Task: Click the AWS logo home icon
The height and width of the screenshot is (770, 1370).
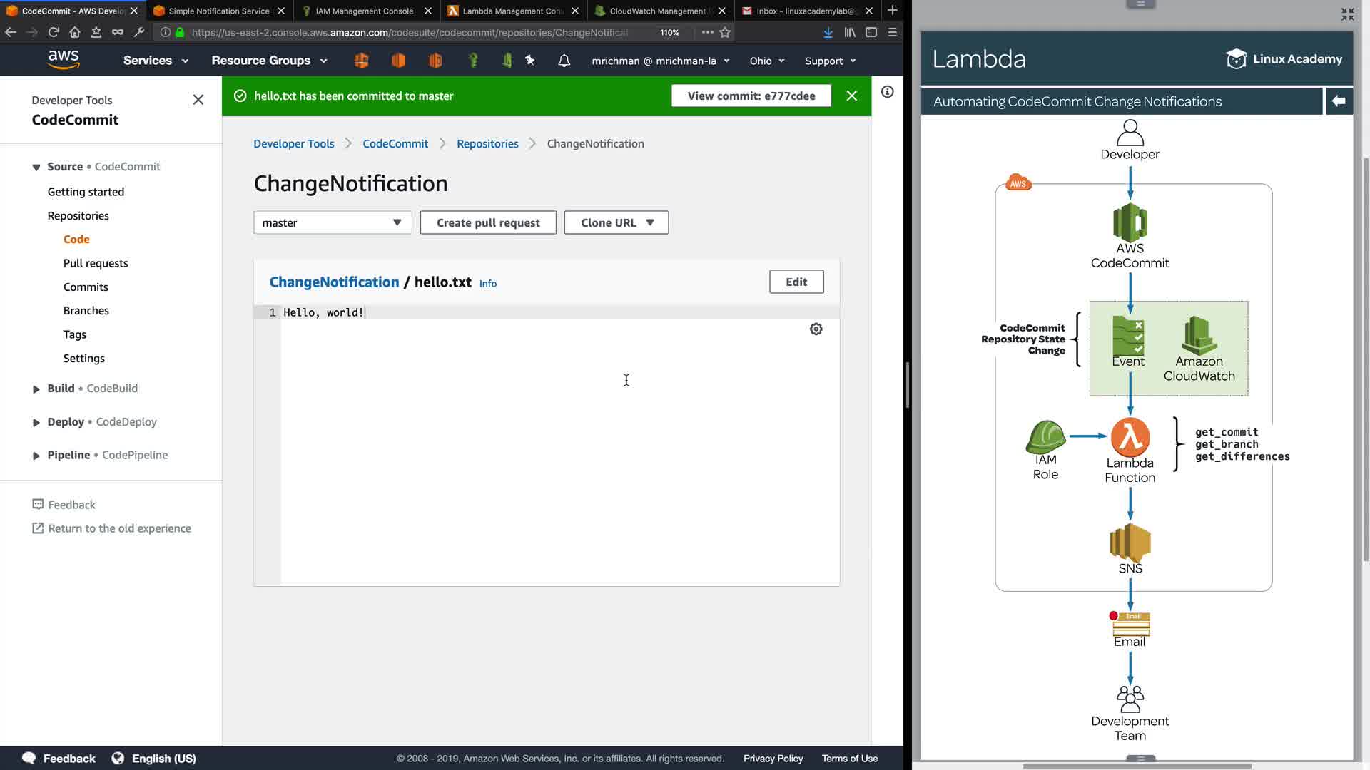Action: coord(64,60)
